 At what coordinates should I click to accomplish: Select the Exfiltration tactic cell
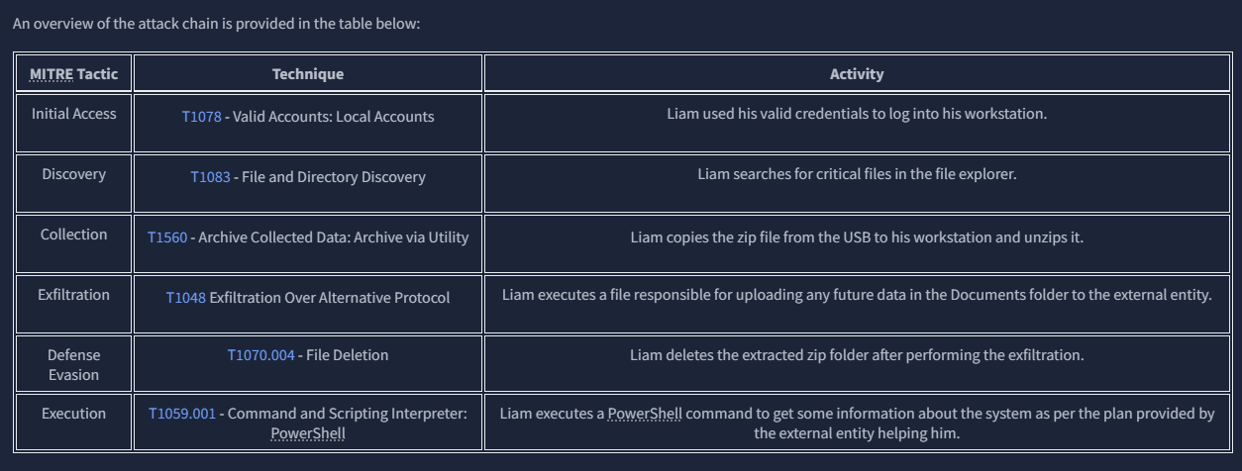pos(73,295)
